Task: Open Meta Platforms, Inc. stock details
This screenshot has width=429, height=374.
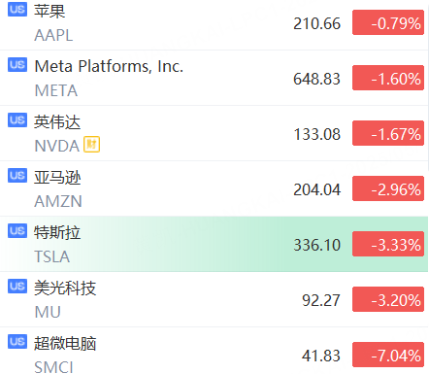Action: pos(214,78)
